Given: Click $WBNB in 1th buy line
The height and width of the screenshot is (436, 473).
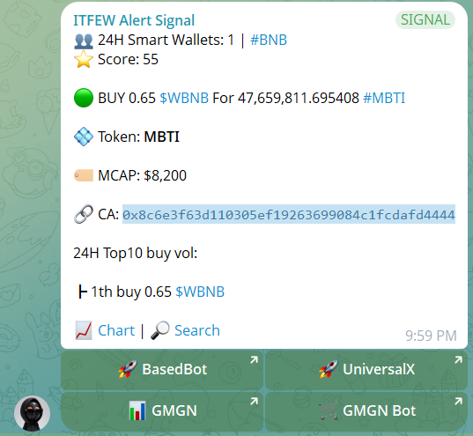Looking at the screenshot, I should coord(200,292).
